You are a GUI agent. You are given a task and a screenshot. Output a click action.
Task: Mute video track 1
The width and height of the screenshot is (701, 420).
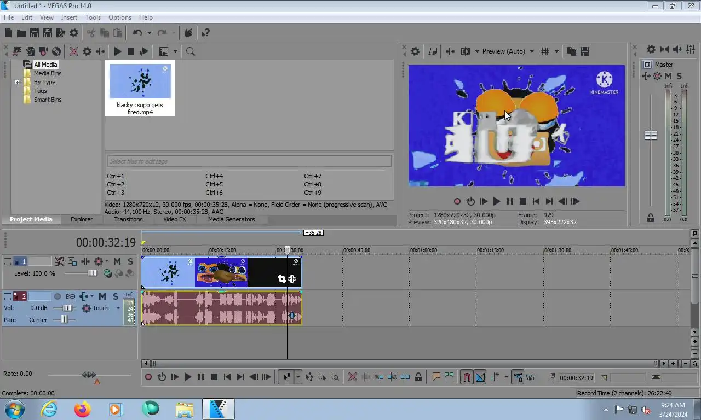click(x=117, y=261)
